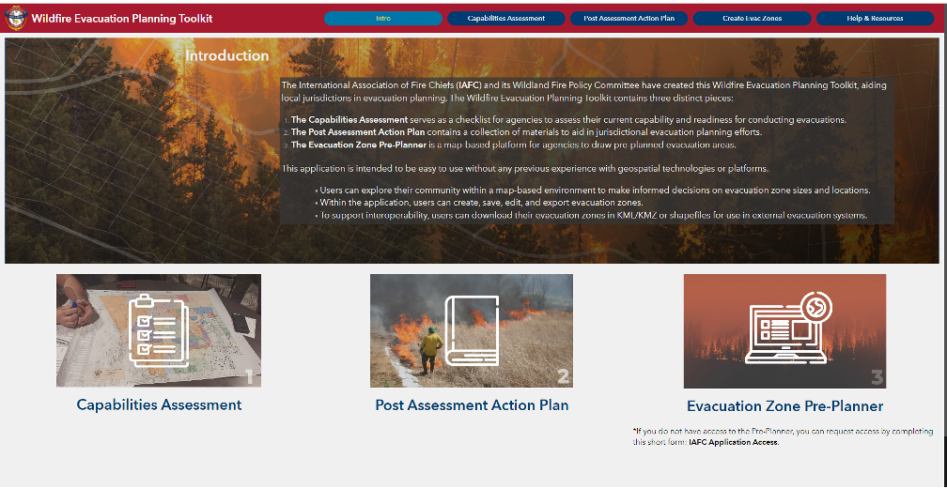
Task: Click the number 3 badge on Pre-Planner card
Action: [877, 377]
